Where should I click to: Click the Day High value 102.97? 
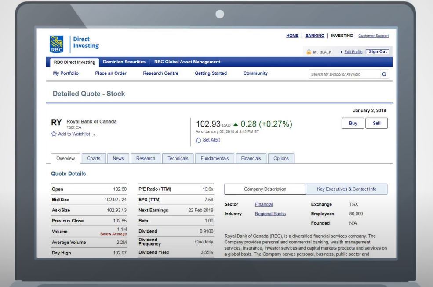[120, 253]
